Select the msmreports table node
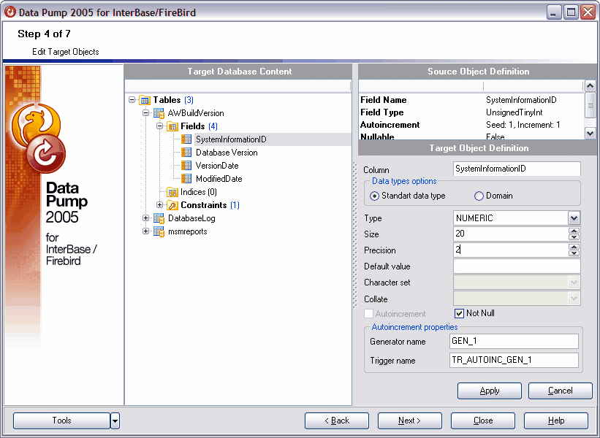The height and width of the screenshot is (438, 600). point(188,231)
